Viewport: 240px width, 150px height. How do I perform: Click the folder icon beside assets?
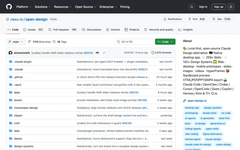(x=11, y=100)
